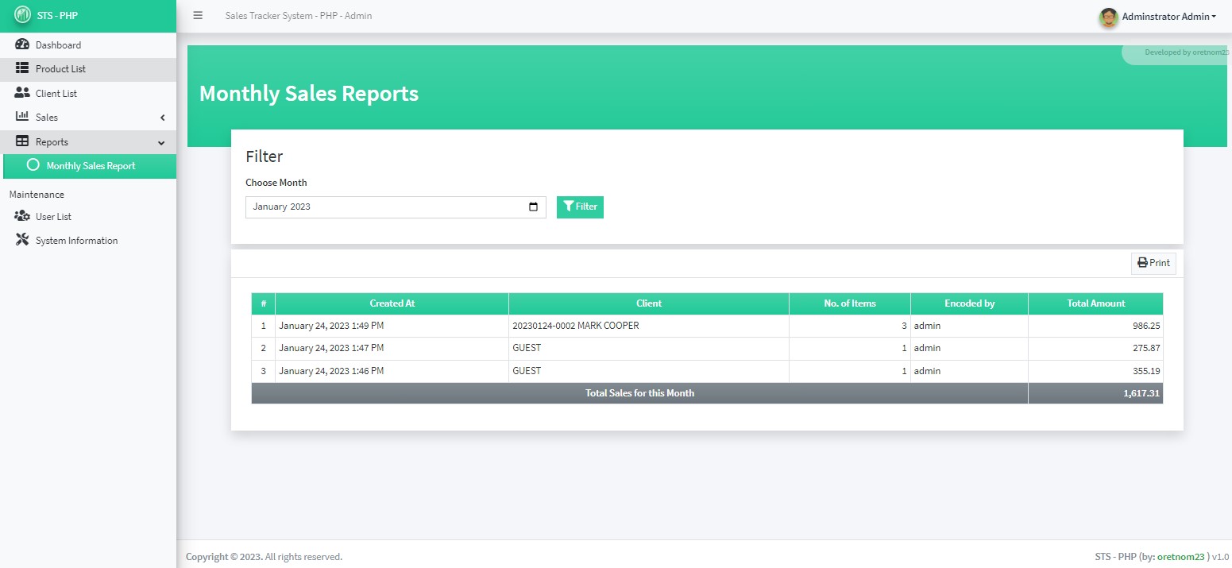Collapse the Reports menu chevron
1232x568 pixels.
[162, 142]
